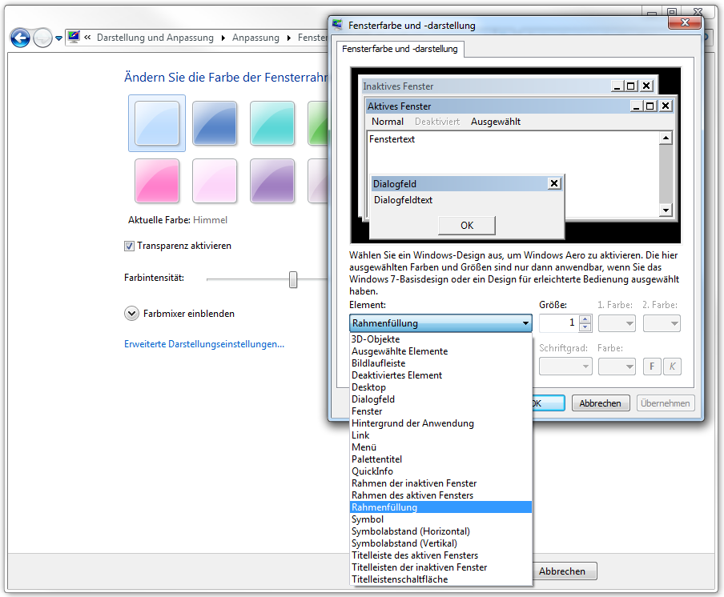Expand 'Farbmixer einblenden' chevron
The image size is (724, 597).
click(x=131, y=314)
